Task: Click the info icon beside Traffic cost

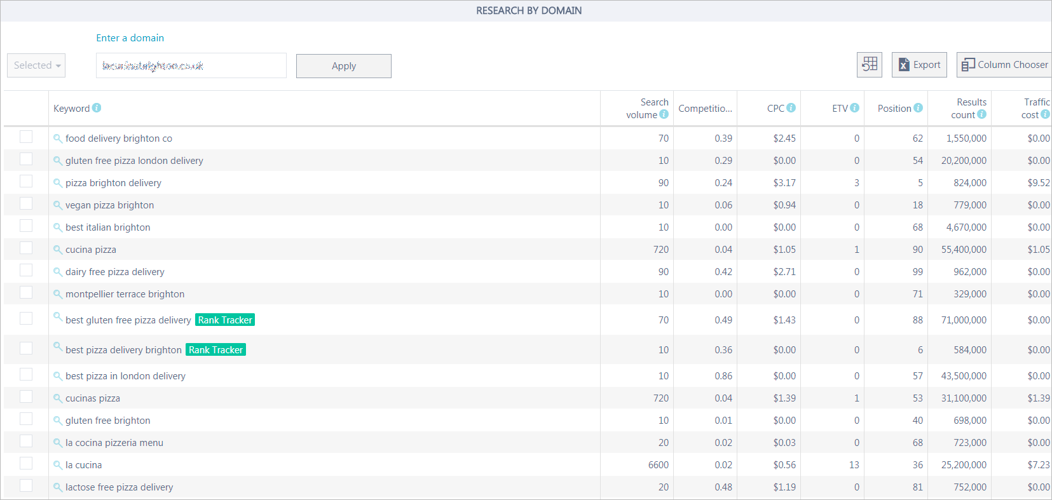Action: pos(1045,114)
